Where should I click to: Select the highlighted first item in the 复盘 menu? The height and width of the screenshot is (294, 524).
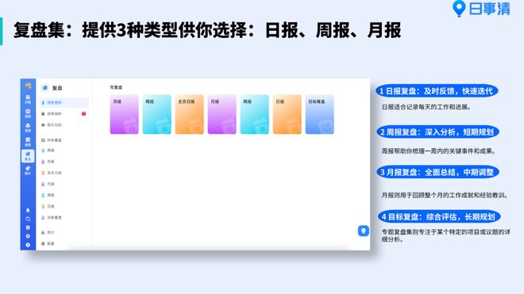64,103
